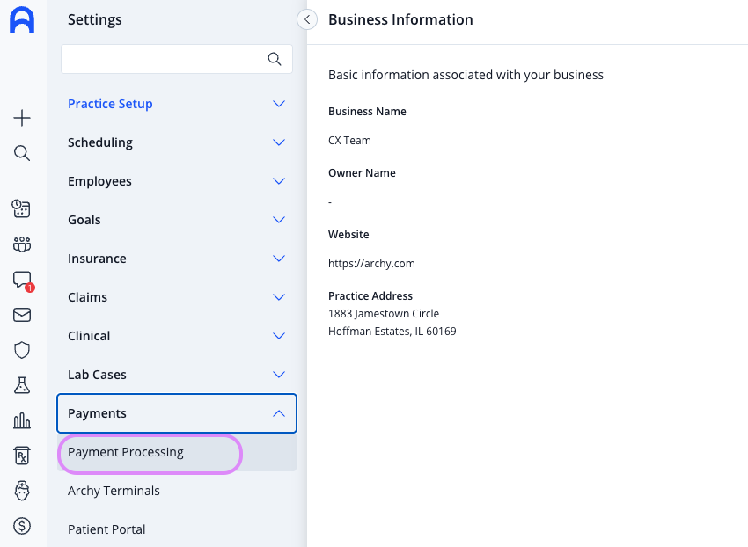The image size is (748, 547).
Task: Open the lab flask icon
Action: click(22, 385)
